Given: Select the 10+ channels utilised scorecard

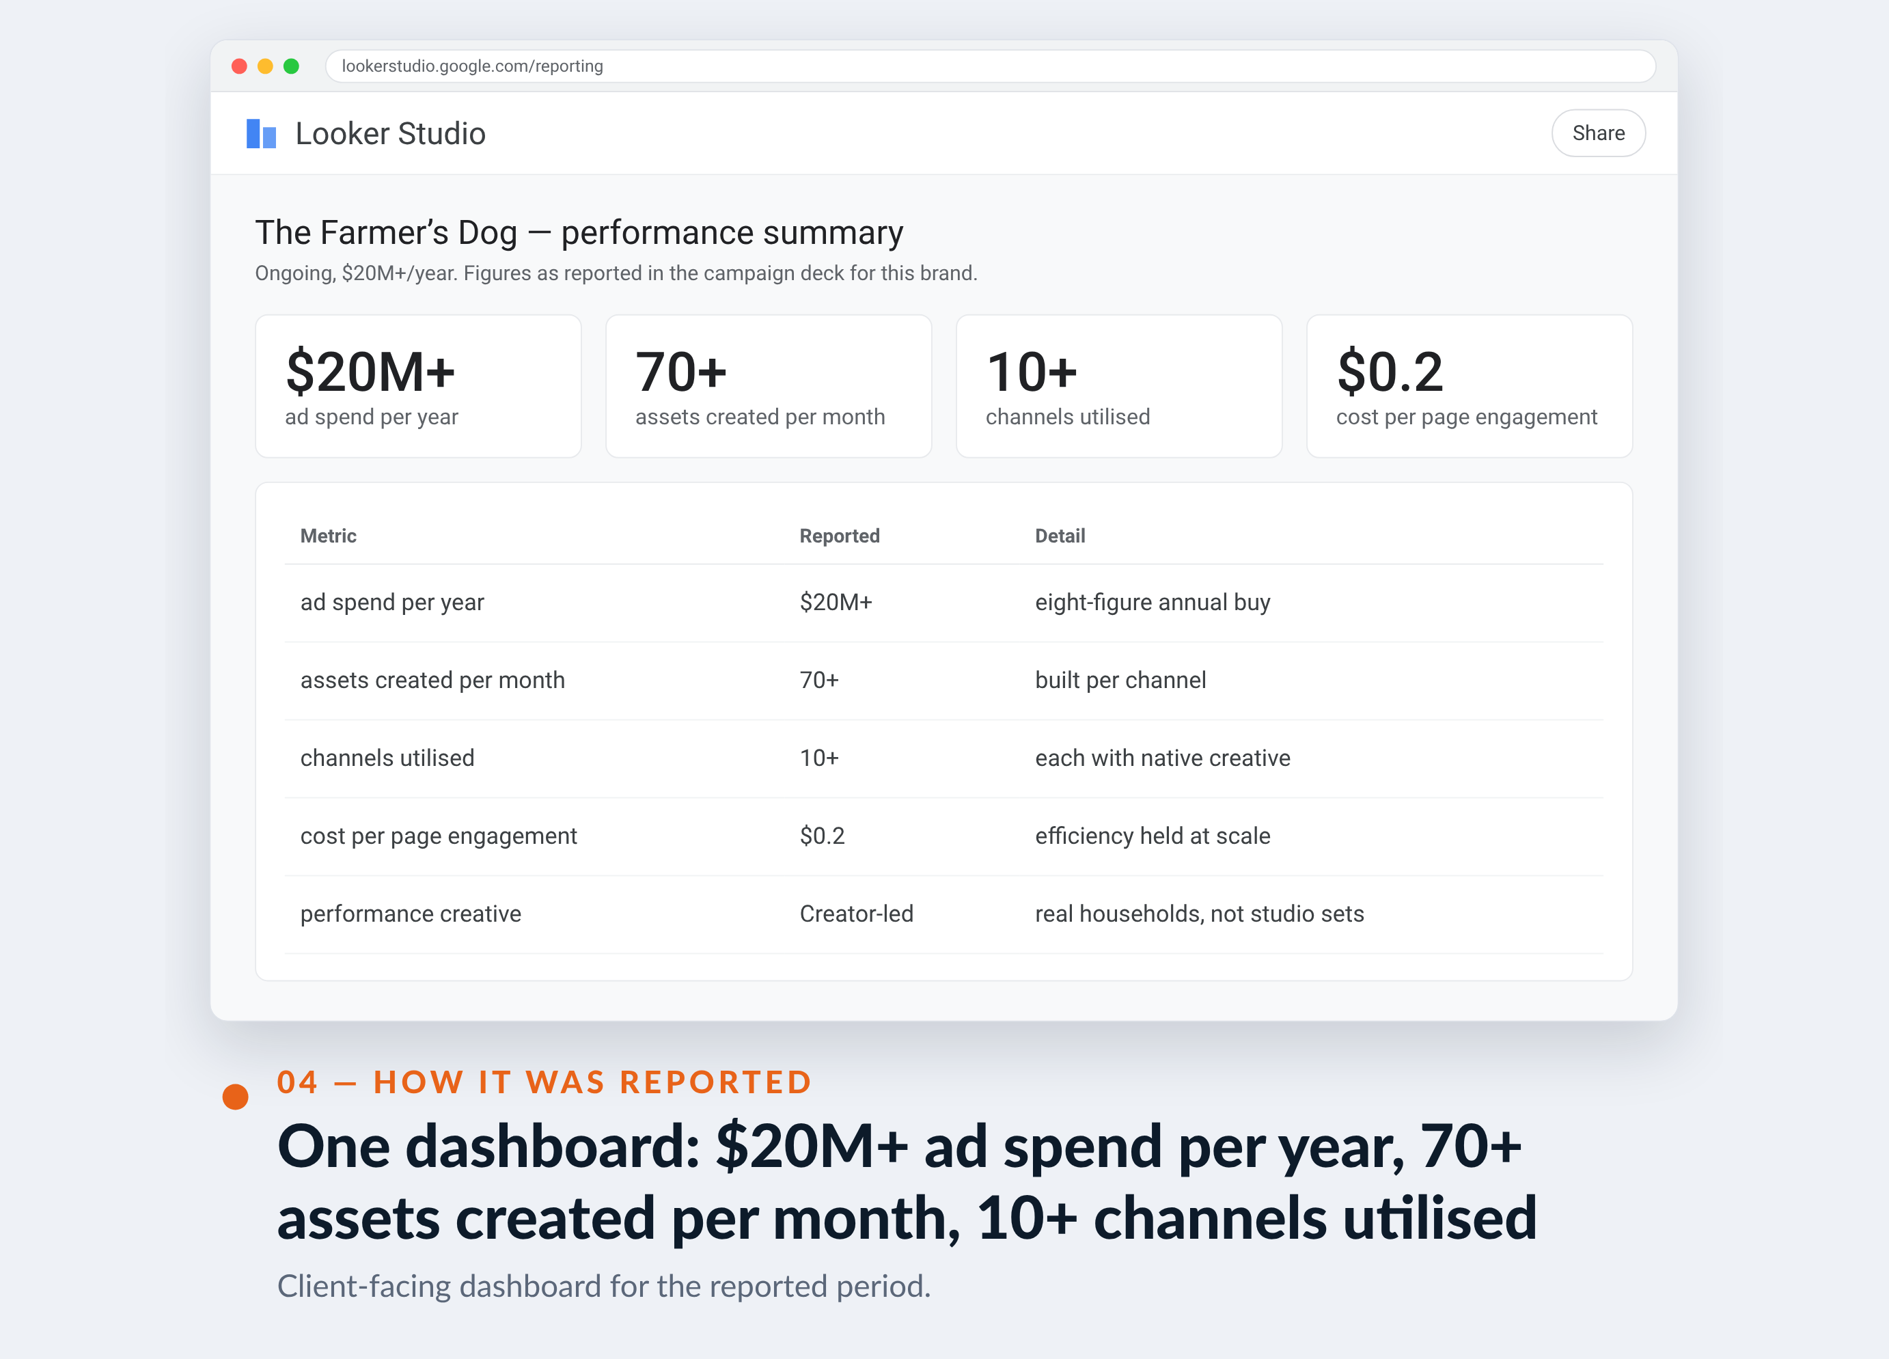Looking at the screenshot, I should (x=1118, y=386).
